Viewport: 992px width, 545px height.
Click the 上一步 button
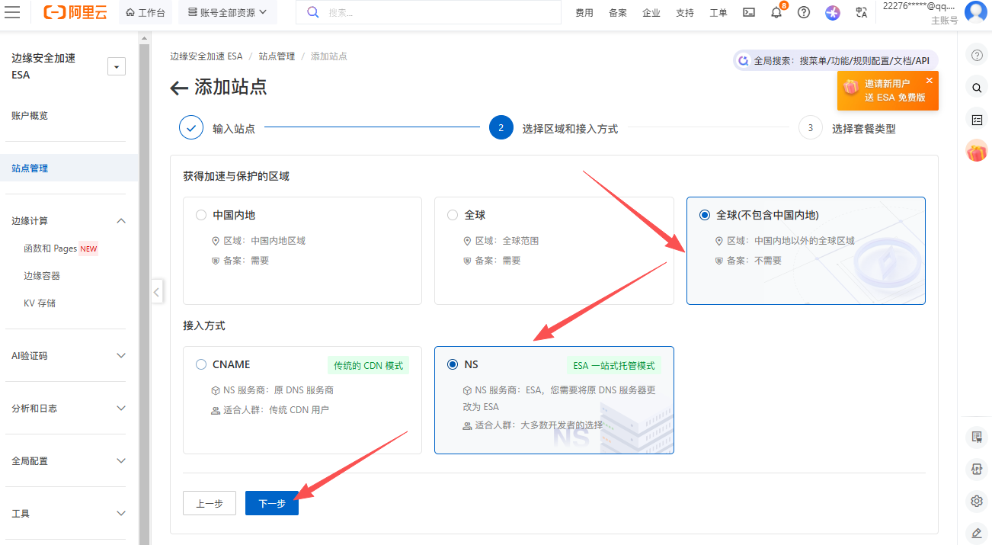point(210,503)
